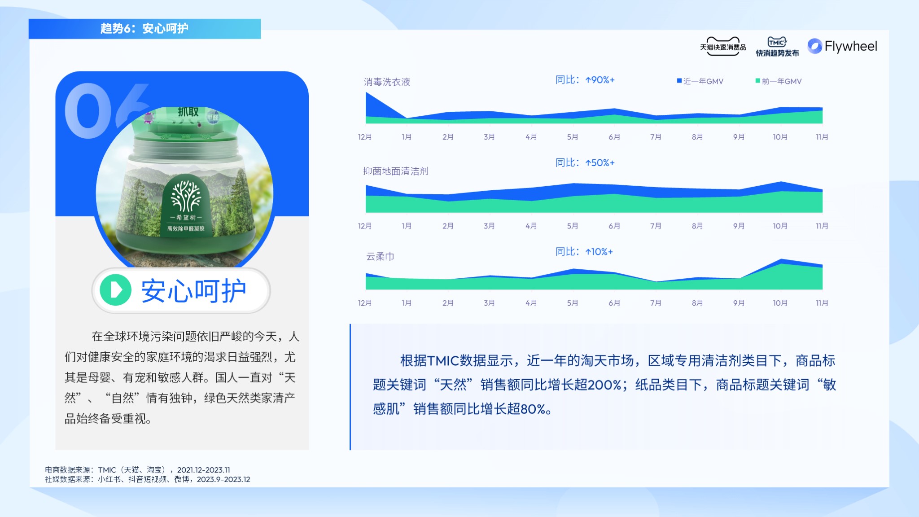Click the 消毒洗衣液 area chart
This screenshot has height=517, width=919.
(594, 108)
